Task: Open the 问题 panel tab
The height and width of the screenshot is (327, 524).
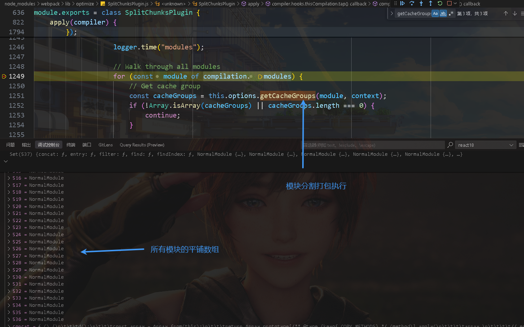Action: tap(10, 145)
